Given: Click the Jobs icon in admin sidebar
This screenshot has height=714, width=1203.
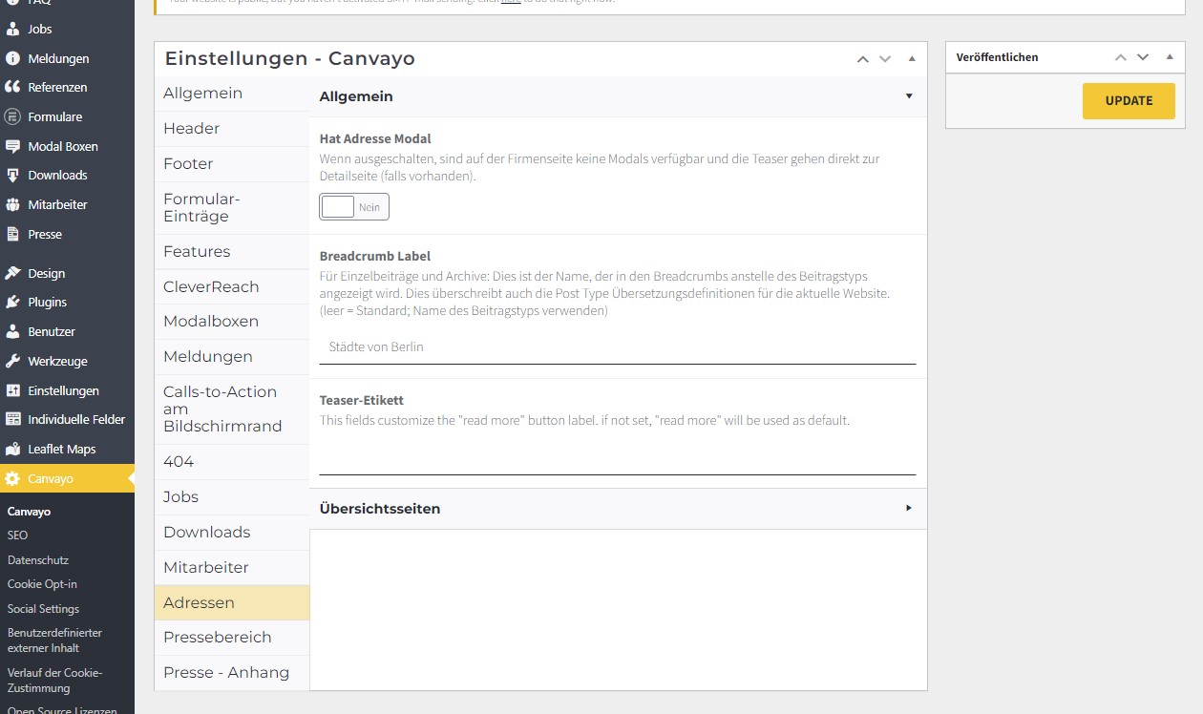Looking at the screenshot, I should (x=12, y=30).
